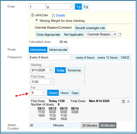
Task: Click Not Applicable override reason
Action: tap(74, 35)
